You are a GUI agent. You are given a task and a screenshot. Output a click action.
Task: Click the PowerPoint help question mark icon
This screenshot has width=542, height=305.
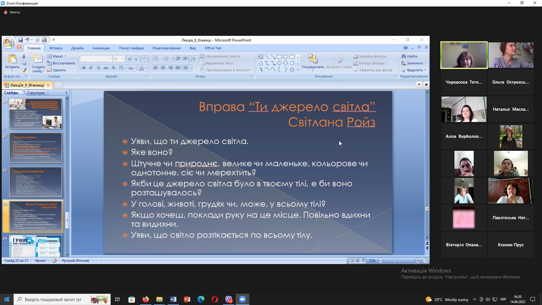(405, 48)
